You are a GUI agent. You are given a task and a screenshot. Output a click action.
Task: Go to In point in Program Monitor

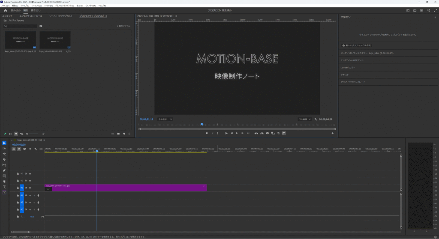coord(226,133)
